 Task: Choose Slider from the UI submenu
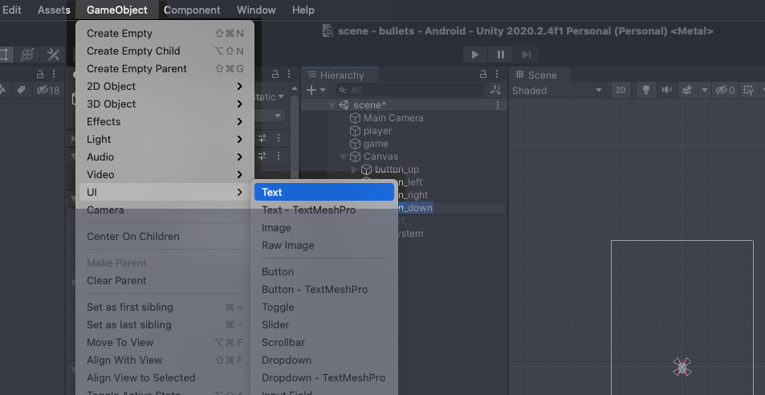pyautogui.click(x=324, y=325)
